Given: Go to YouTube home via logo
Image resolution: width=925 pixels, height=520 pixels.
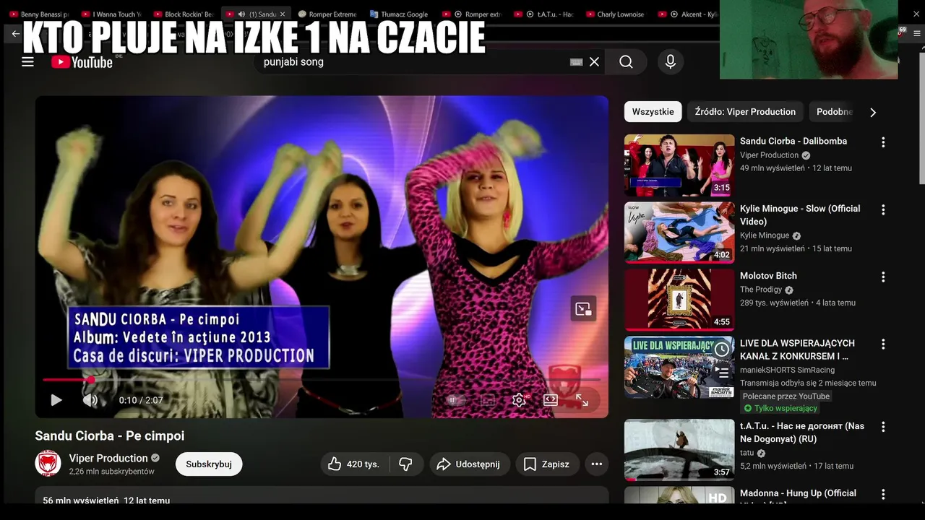Looking at the screenshot, I should 82,62.
